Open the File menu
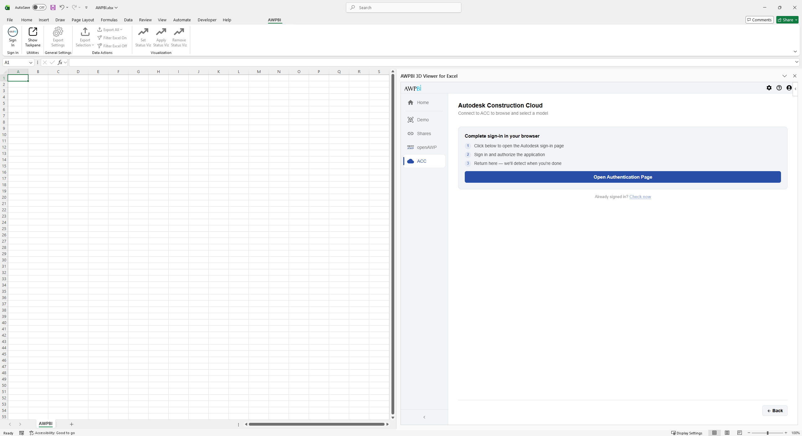The width and height of the screenshot is (802, 436). point(10,20)
